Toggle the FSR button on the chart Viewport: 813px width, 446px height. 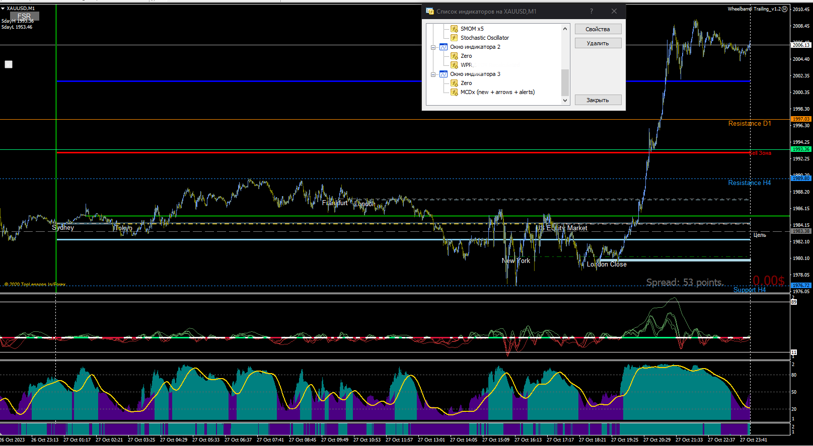click(24, 16)
